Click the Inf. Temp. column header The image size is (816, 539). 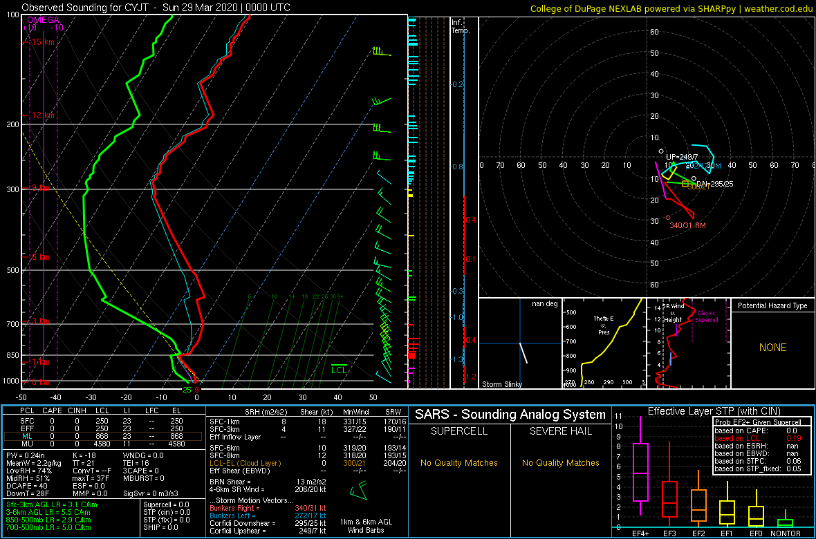coord(460,26)
